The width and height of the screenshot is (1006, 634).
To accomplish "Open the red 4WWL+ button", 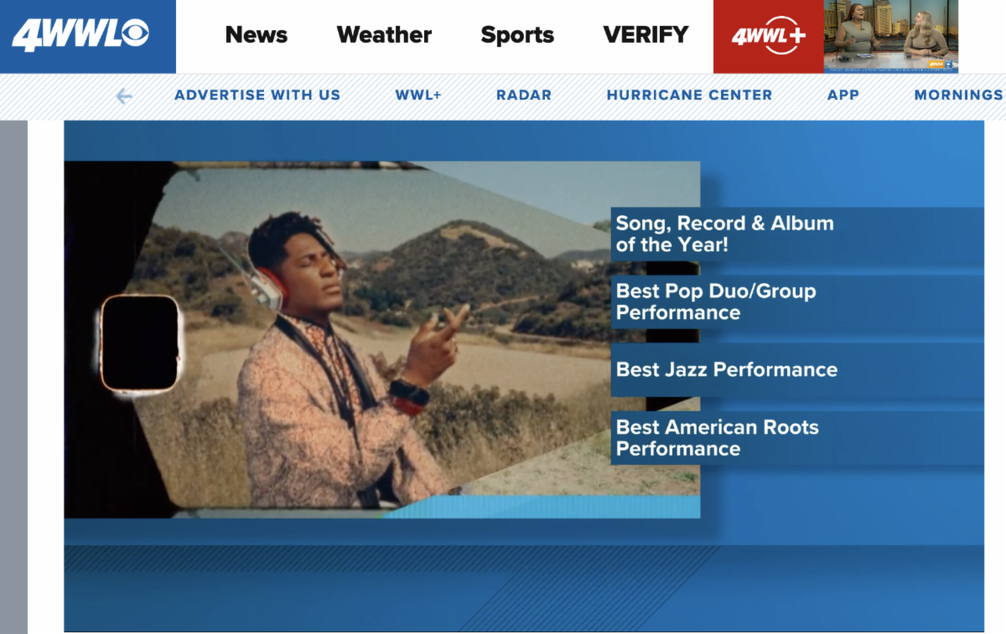I will [769, 37].
